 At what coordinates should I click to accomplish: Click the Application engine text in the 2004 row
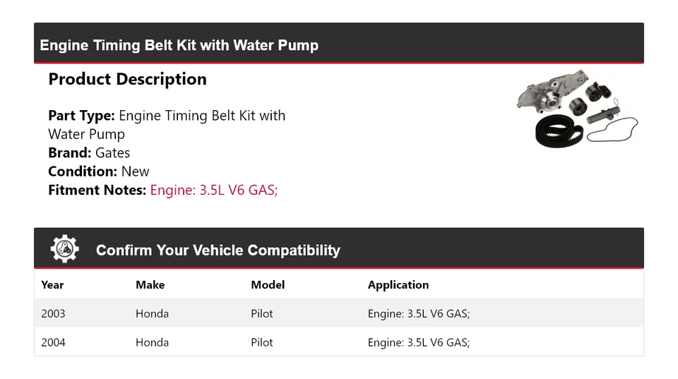[x=418, y=342]
